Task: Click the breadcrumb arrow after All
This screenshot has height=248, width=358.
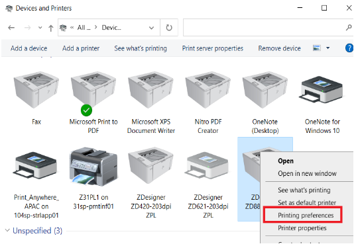Action: click(x=95, y=27)
